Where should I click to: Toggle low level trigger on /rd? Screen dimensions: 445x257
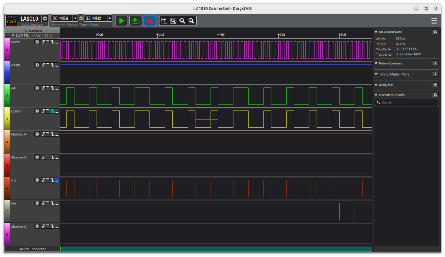pyautogui.click(x=57, y=180)
